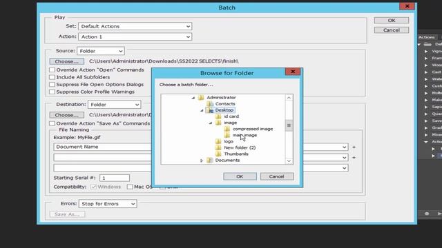Screen dimensions: 442x248
Task: Click the compressed image folder icon
Action: click(x=227, y=129)
